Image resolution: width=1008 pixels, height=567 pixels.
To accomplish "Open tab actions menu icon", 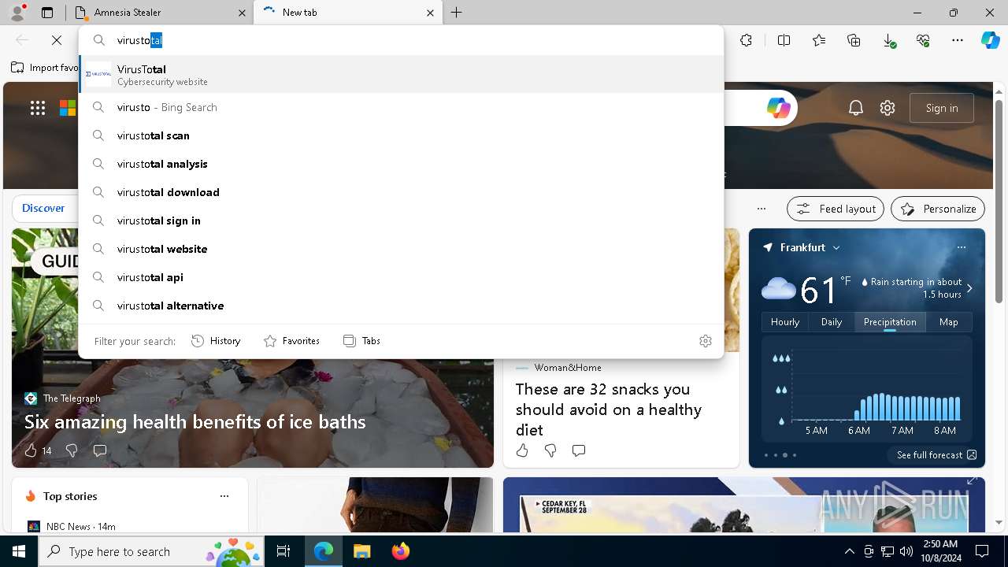I will pyautogui.click(x=47, y=13).
